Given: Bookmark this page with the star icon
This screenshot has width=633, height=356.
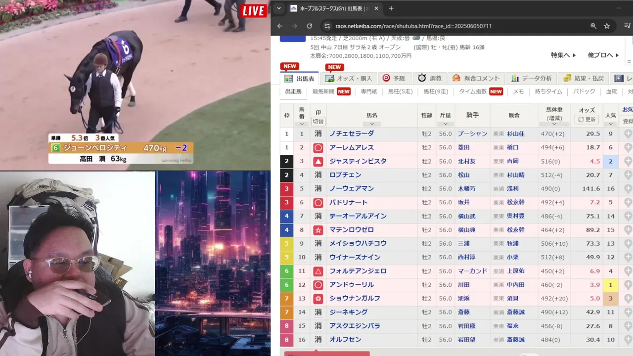Looking at the screenshot, I should [607, 26].
